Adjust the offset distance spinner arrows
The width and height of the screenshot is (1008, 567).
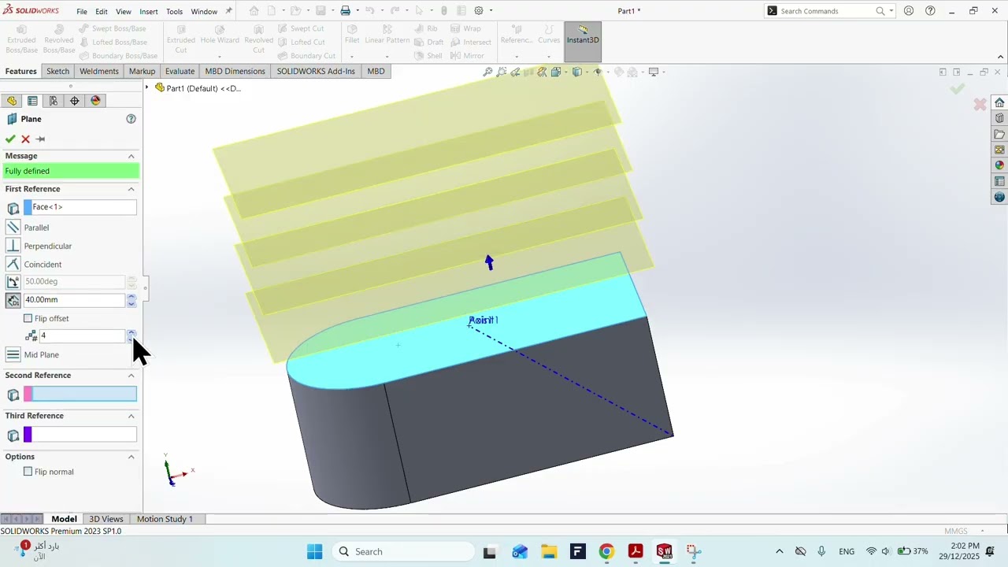(x=132, y=300)
